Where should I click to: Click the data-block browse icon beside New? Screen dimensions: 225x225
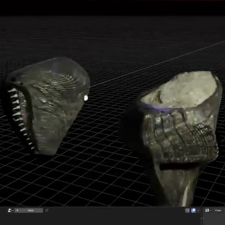10,211
